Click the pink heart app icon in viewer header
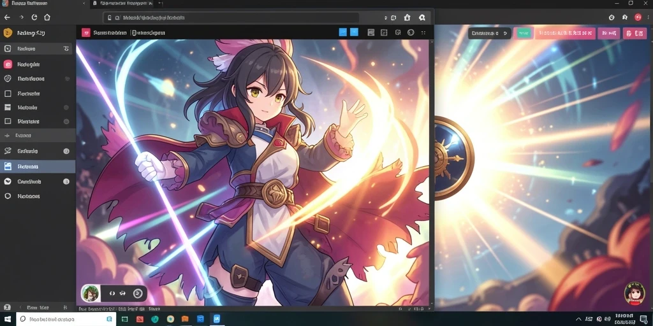The width and height of the screenshot is (653, 326). [86, 32]
